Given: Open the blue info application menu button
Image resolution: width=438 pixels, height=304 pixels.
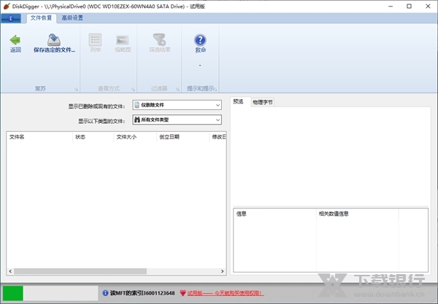Looking at the screenshot, I should (x=11, y=18).
